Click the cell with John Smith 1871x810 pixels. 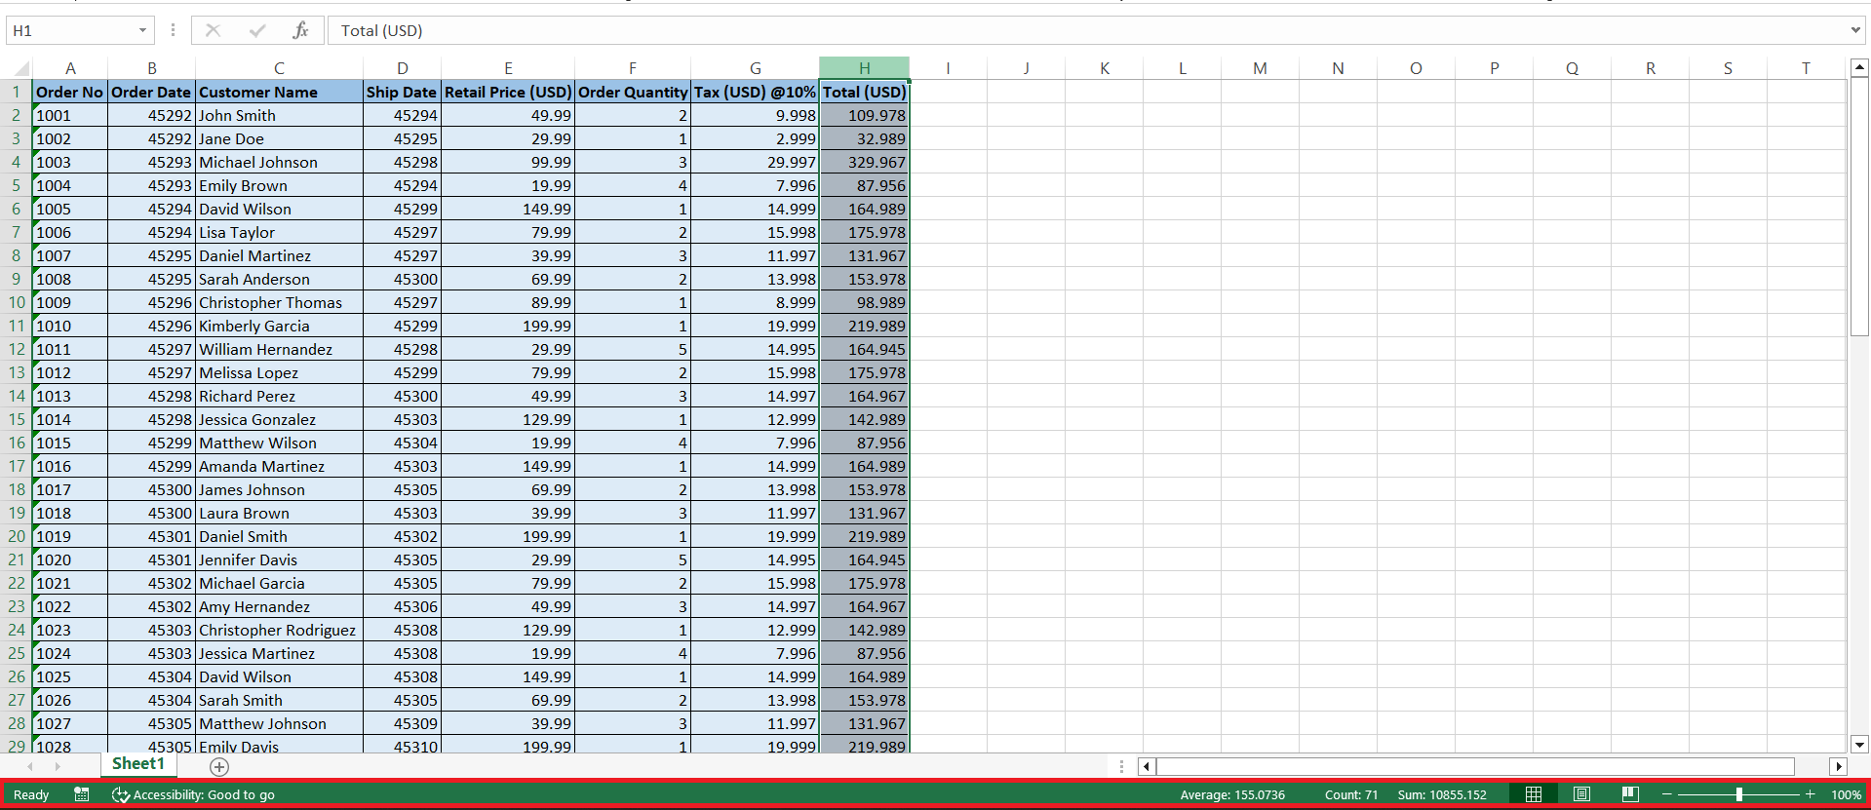click(279, 115)
